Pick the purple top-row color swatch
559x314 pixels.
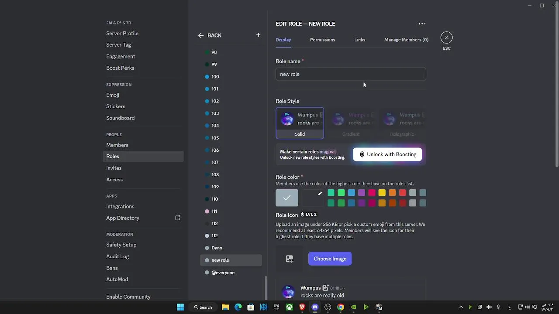click(x=362, y=193)
